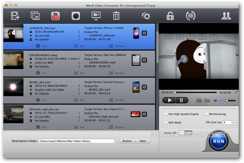The image size is (244, 163).
Task: Click the 'Target format: iPad mini (MPEG4)' text
Action: coord(105,55)
